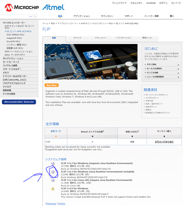Sort by オンライン購入 column arrow
Viewport: 183px width, 206px height.
point(164,136)
